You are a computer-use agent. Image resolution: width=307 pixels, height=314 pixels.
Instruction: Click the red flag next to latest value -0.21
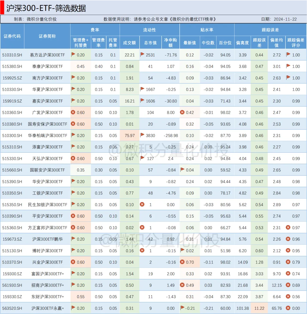click(x=182, y=307)
